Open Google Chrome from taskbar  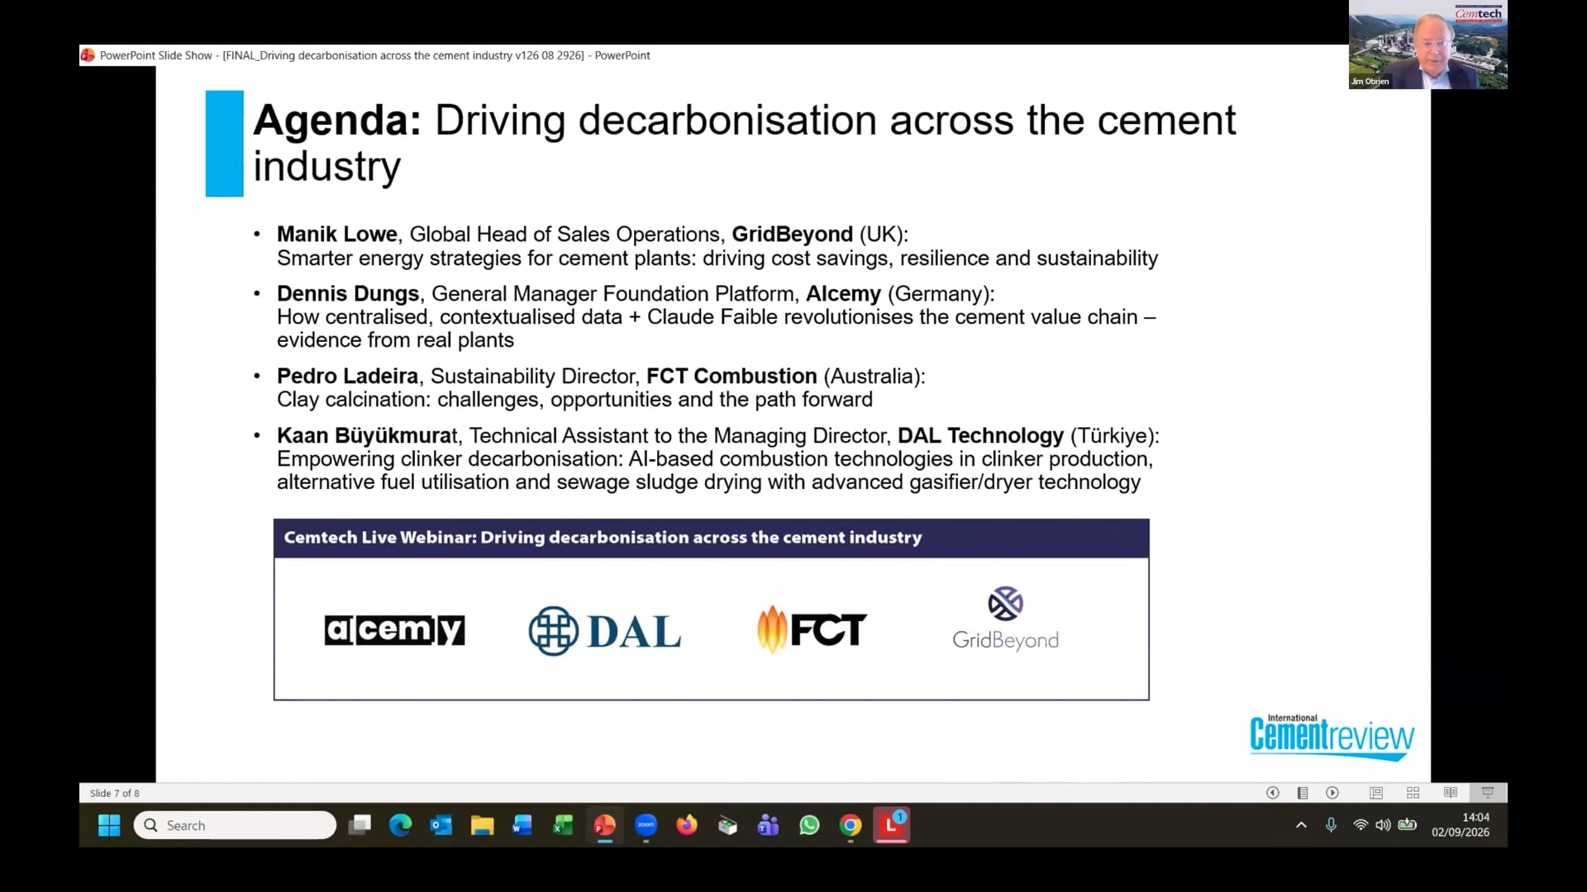pyautogui.click(x=851, y=825)
